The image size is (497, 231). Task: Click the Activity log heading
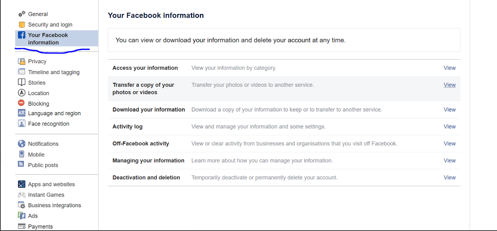click(x=127, y=127)
